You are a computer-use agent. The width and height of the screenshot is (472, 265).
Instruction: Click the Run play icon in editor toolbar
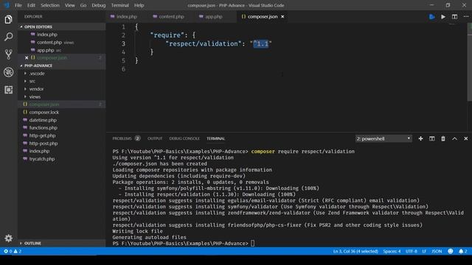pos(443,17)
